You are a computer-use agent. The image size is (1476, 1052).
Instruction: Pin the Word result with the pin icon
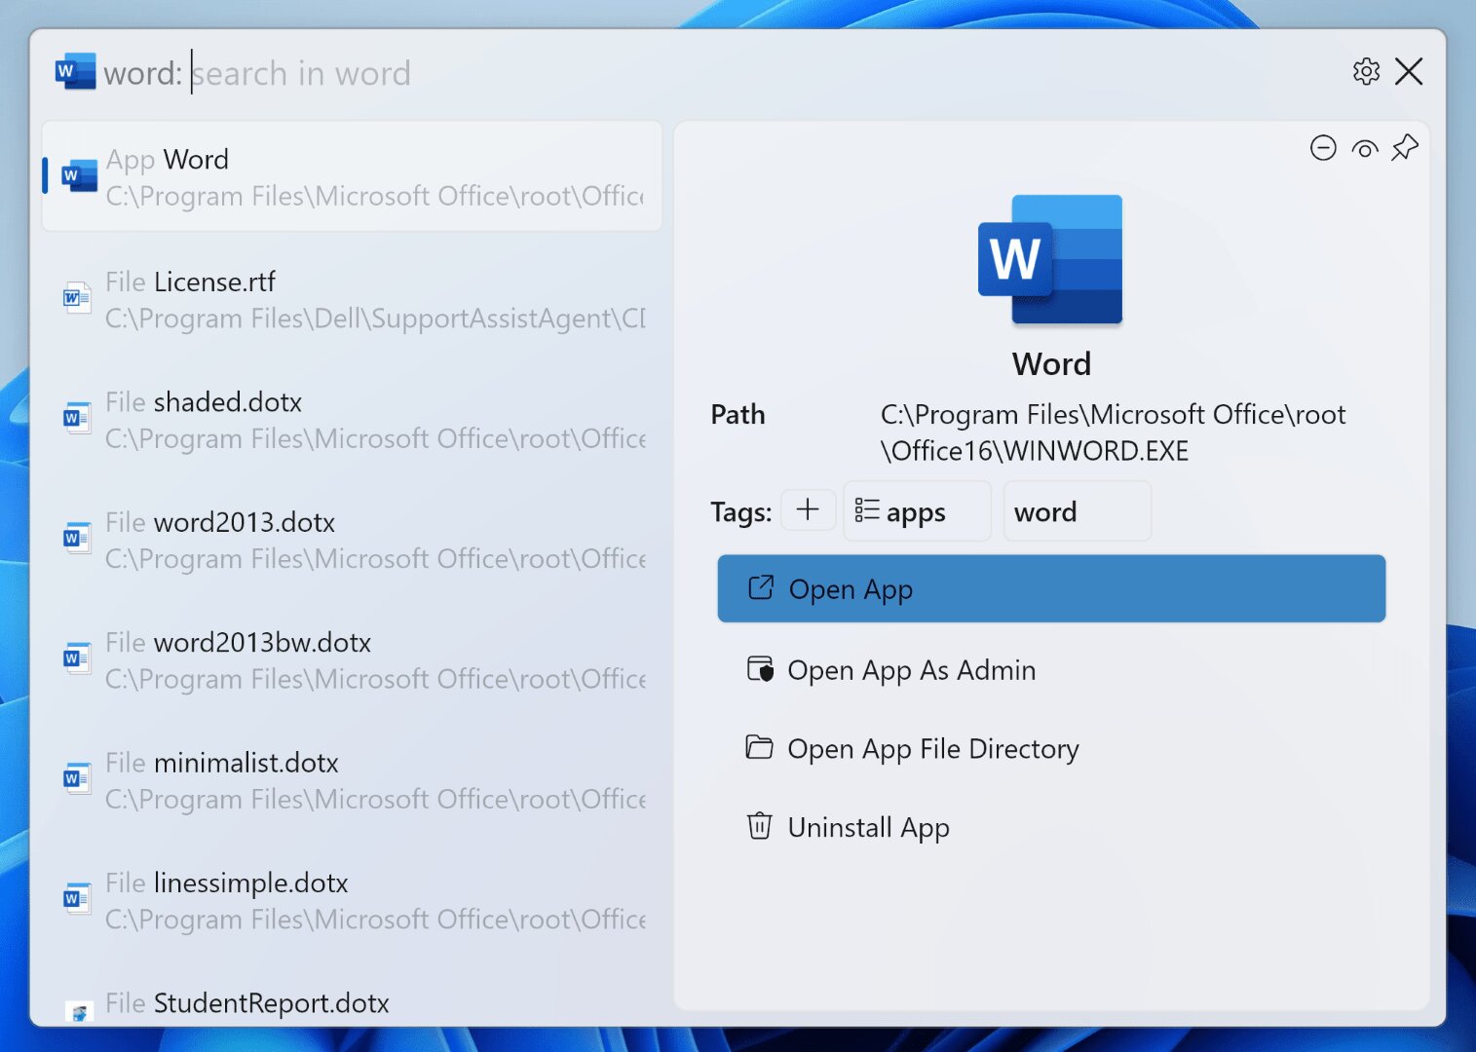coord(1405,148)
